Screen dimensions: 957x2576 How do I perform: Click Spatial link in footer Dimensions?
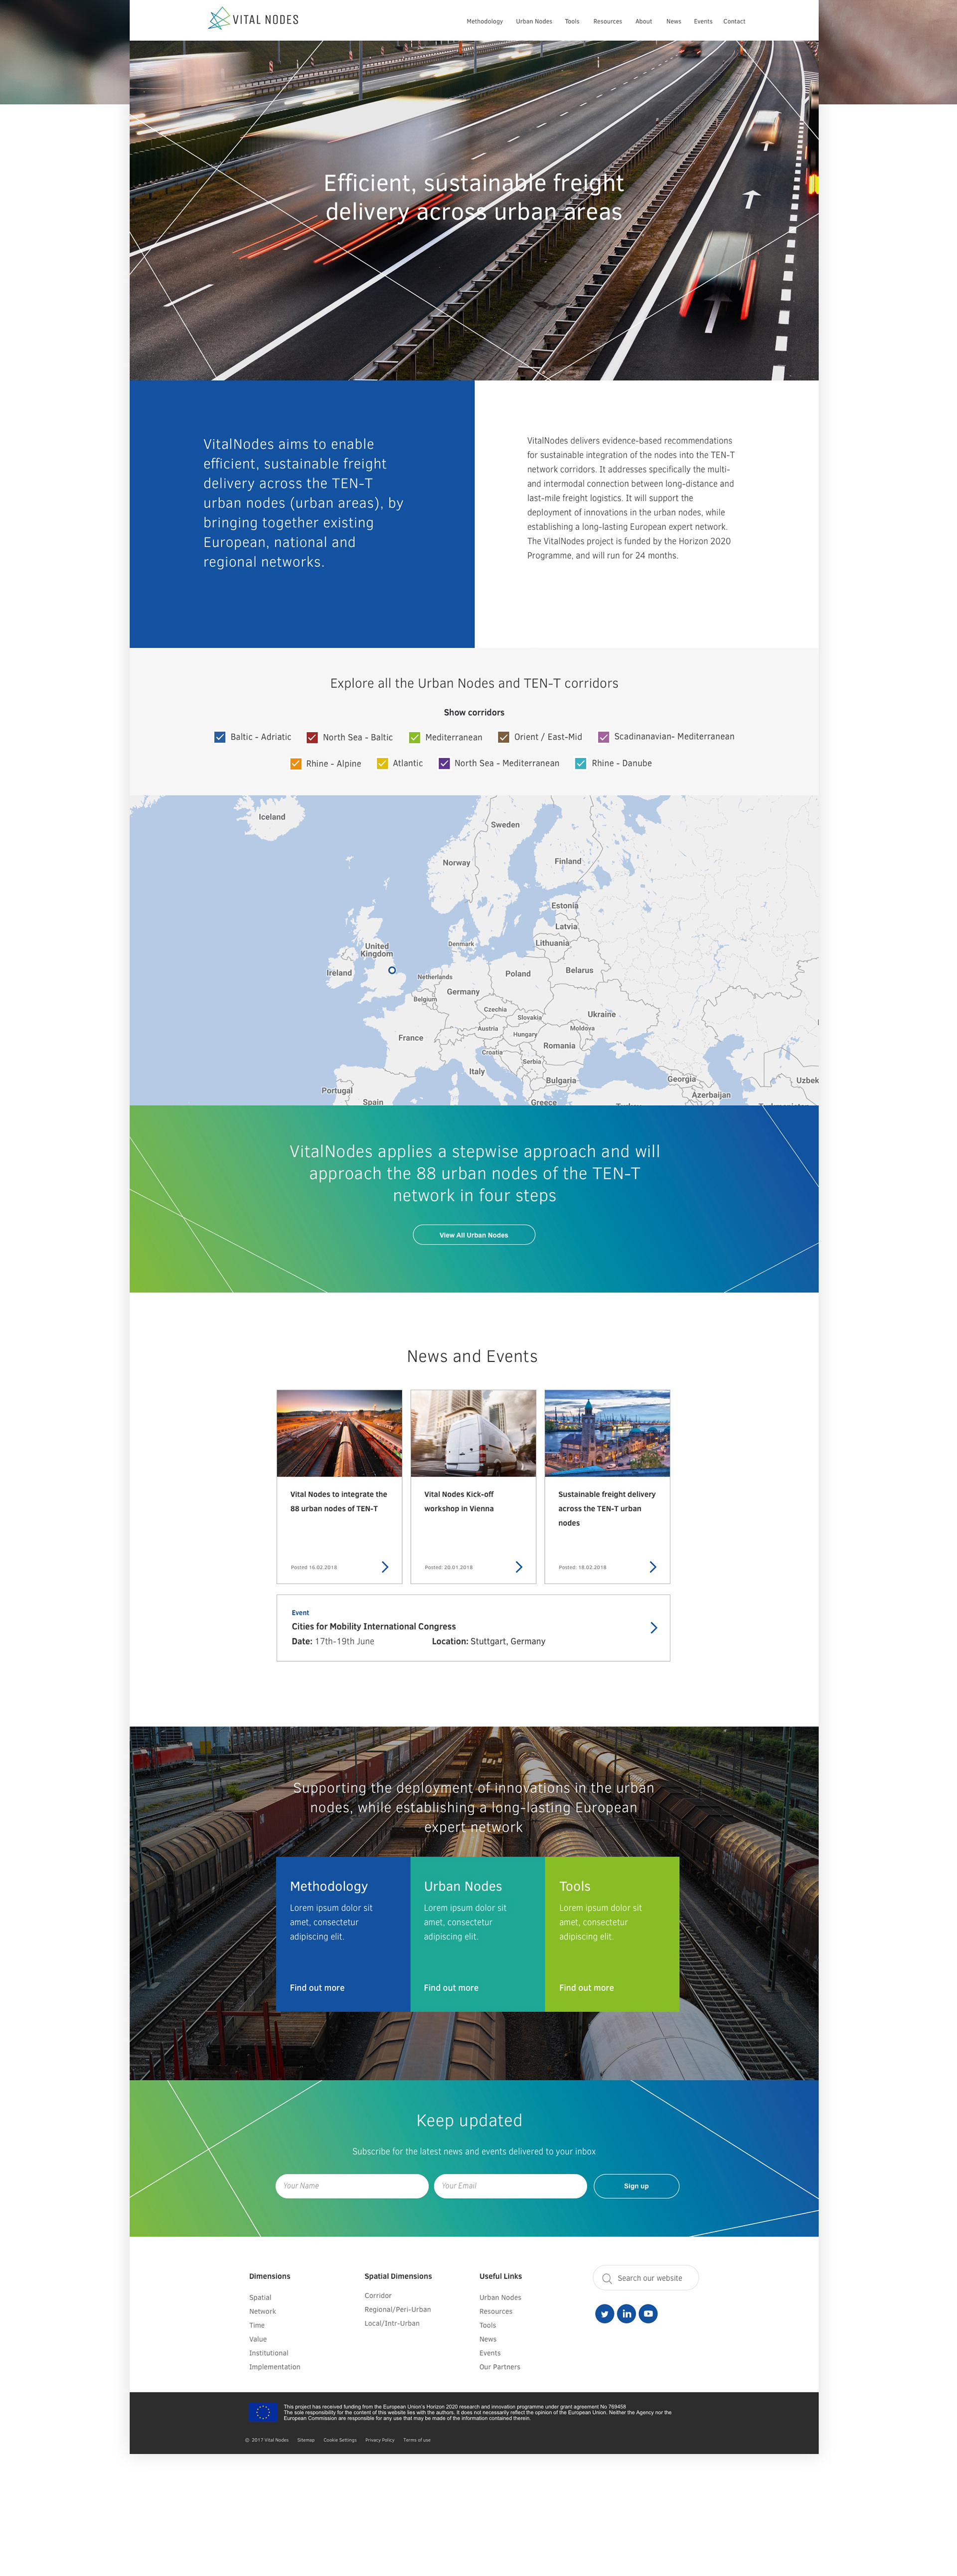(x=260, y=2297)
